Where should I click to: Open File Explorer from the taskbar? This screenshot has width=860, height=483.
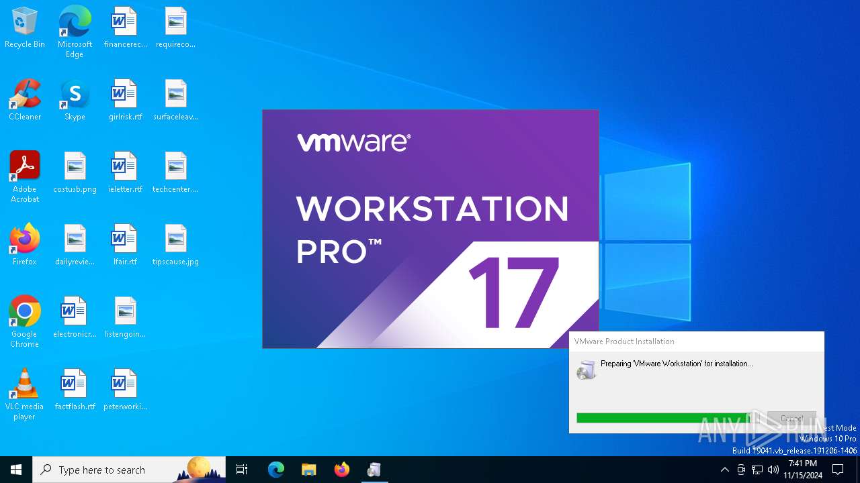point(308,470)
